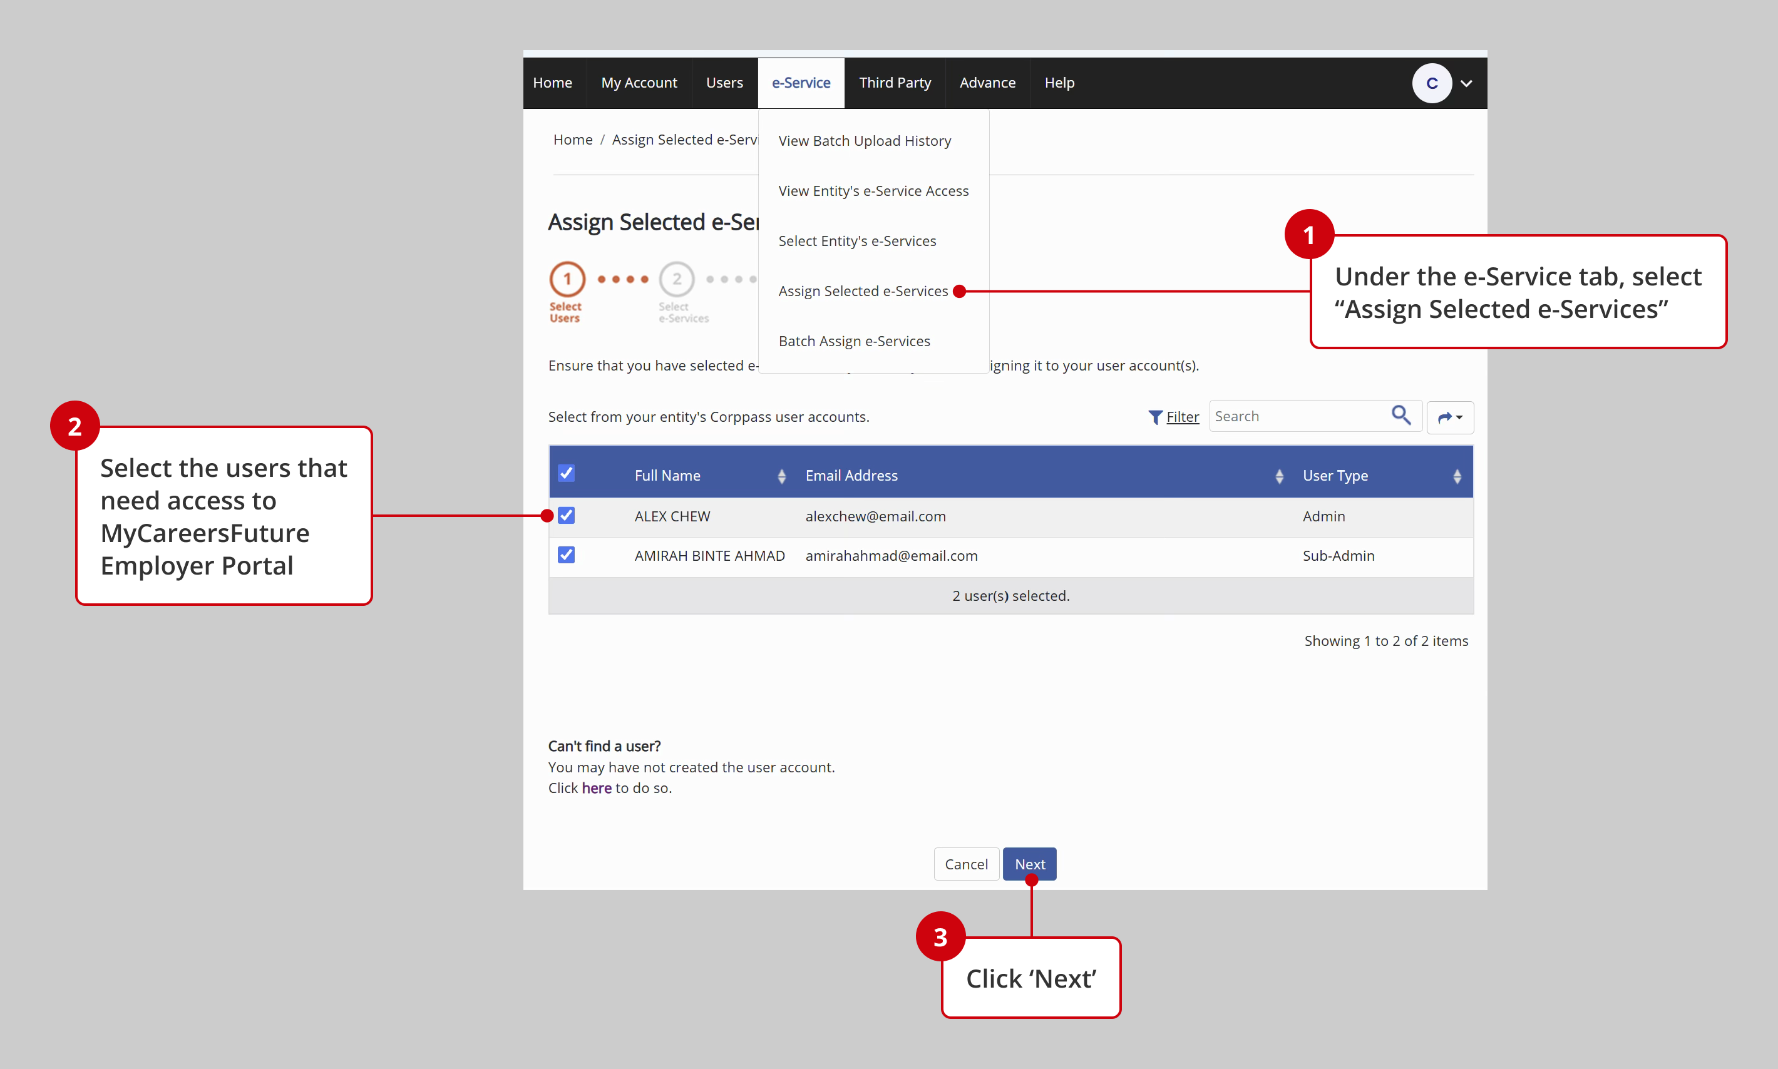This screenshot has width=1778, height=1069.
Task: Uncheck AMIRAH BINTE AHMAD's checkbox
Action: click(x=566, y=555)
